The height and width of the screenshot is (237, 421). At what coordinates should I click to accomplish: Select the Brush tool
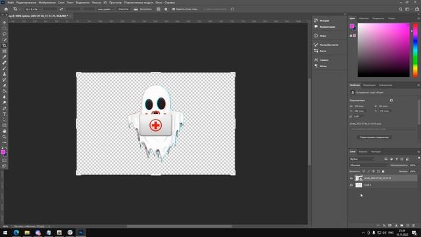tap(5, 68)
